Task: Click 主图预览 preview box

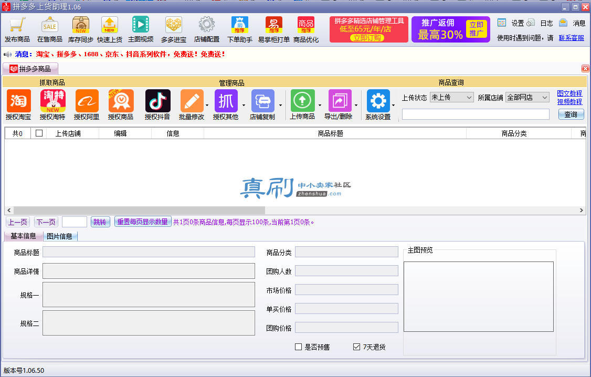Action: click(x=478, y=297)
